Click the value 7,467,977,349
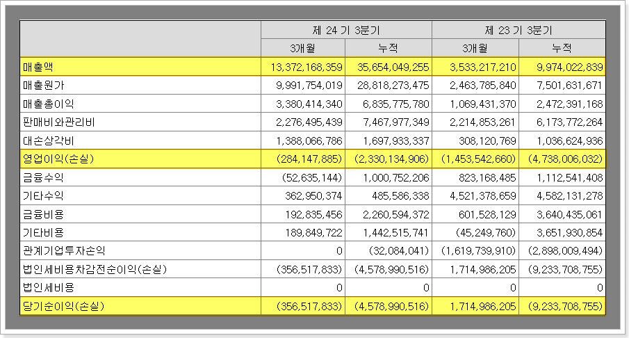The height and width of the screenshot is (338, 629). coord(396,122)
